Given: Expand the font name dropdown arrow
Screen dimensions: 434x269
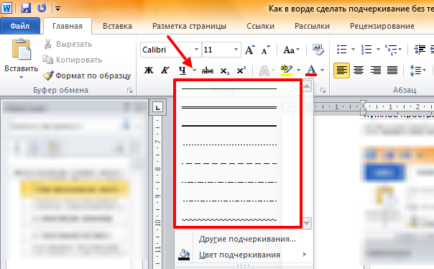Looking at the screenshot, I should tap(196, 50).
